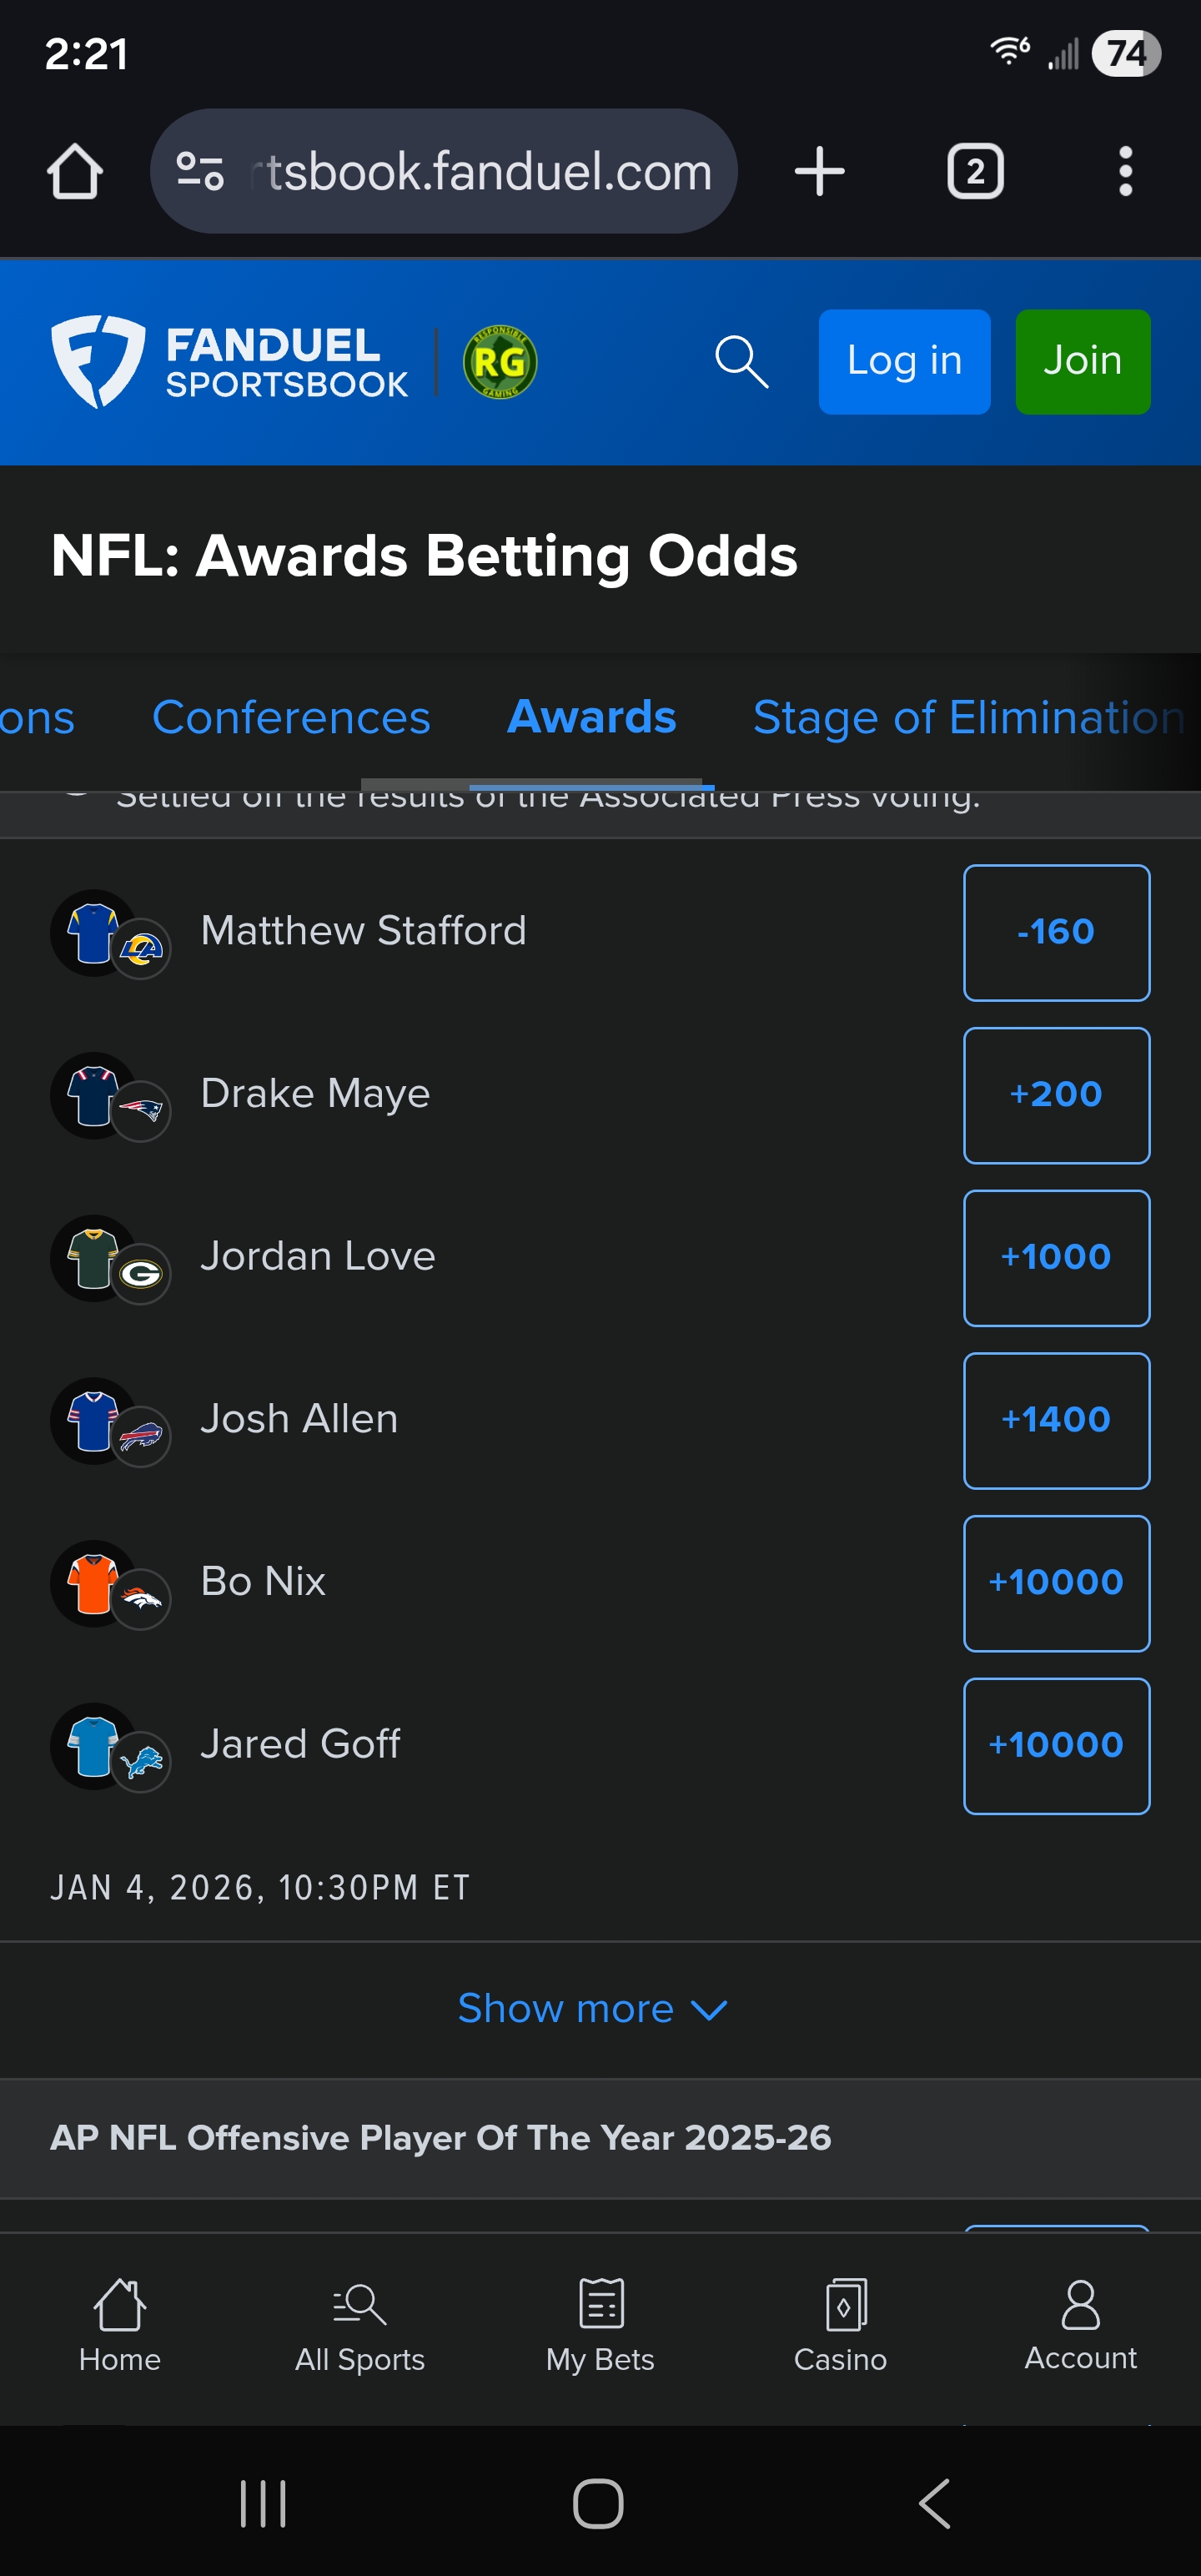Image resolution: width=1201 pixels, height=2576 pixels.
Task: Open the browser three-dot menu
Action: tap(1125, 171)
